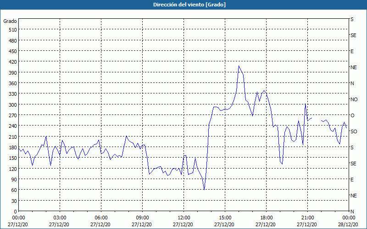Image resolution: width=367 pixels, height=229 pixels.
Task: Click the NO compass label
Action: 354,99
